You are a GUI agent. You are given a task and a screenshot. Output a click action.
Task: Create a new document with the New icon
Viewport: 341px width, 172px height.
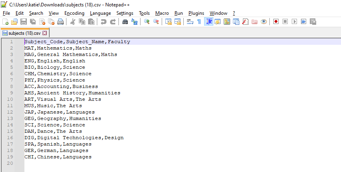point(5,22)
